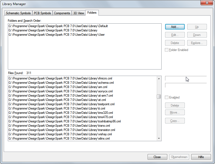This screenshot has width=215, height=164.
Task: Click the Close button
Action: click(x=157, y=157)
